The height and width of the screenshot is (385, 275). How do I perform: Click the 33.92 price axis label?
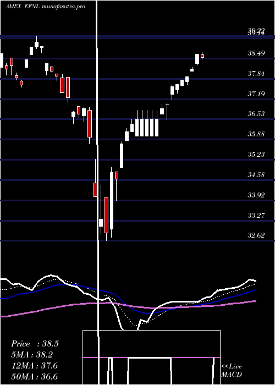(256, 195)
